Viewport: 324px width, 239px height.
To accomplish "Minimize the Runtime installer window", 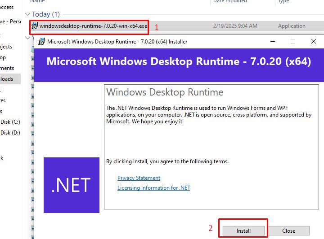I will (273, 41).
